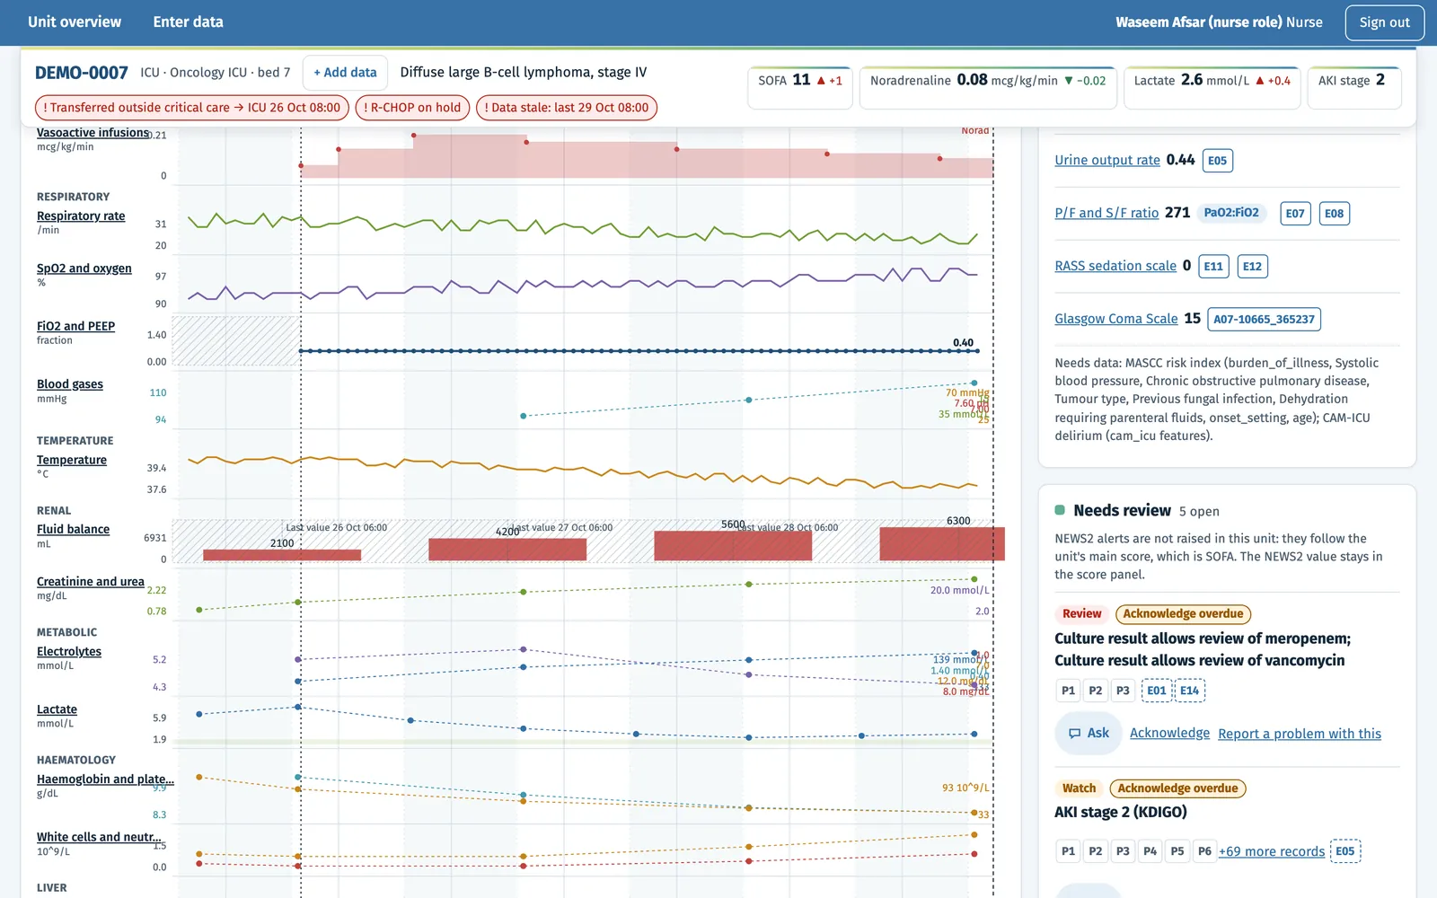The image size is (1437, 898).
Task: Select the Lactate 2.6 mmol/L summary card
Action: 1212,88
